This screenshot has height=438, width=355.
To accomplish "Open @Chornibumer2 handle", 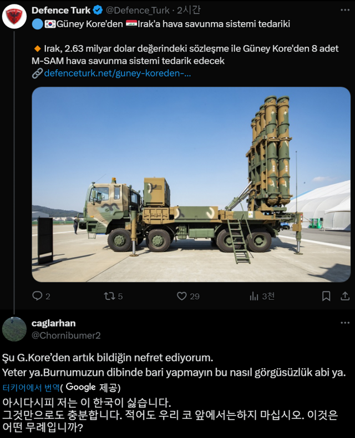I will pyautogui.click(x=66, y=335).
